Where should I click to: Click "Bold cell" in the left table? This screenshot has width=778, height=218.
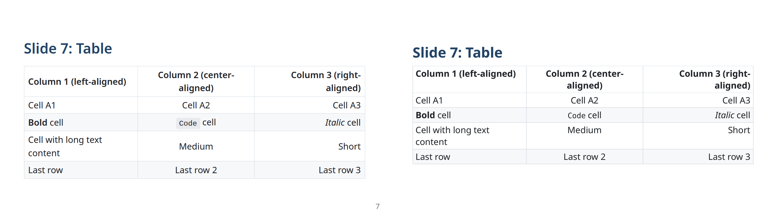46,123
